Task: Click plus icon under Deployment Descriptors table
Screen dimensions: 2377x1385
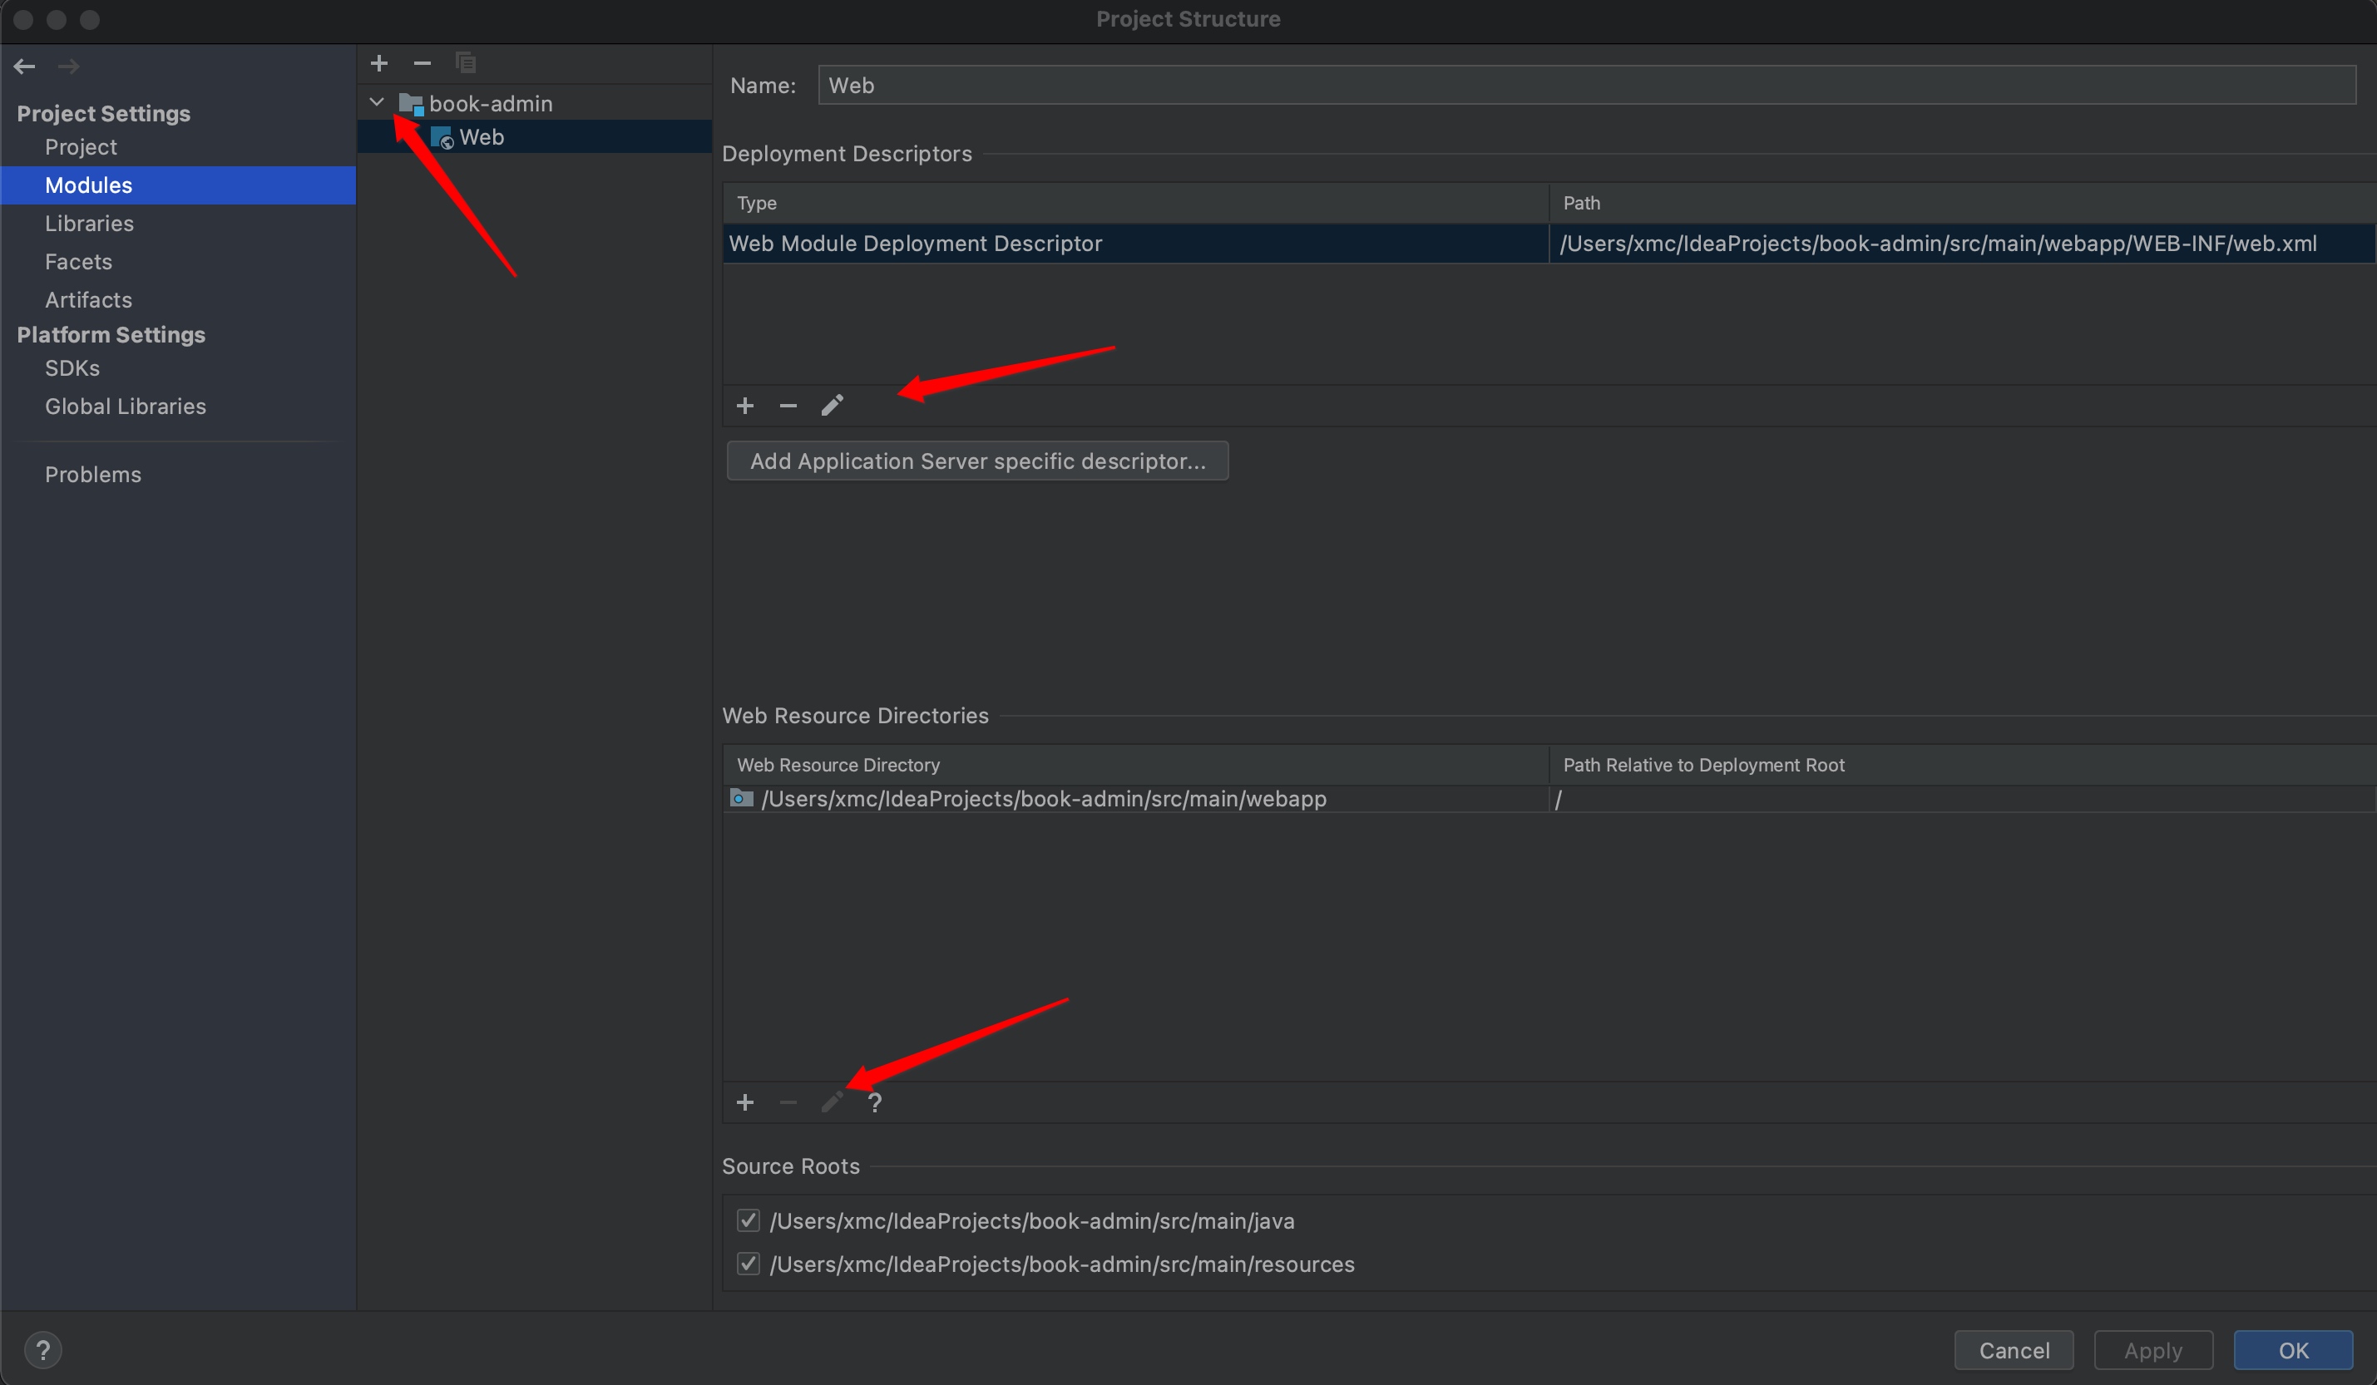Action: [745, 406]
